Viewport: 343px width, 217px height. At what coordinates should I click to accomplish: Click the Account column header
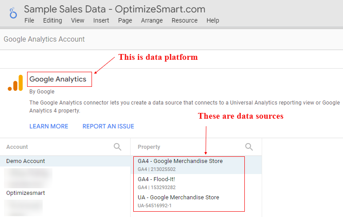point(17,147)
